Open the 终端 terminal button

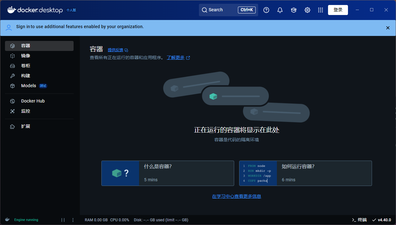359,220
